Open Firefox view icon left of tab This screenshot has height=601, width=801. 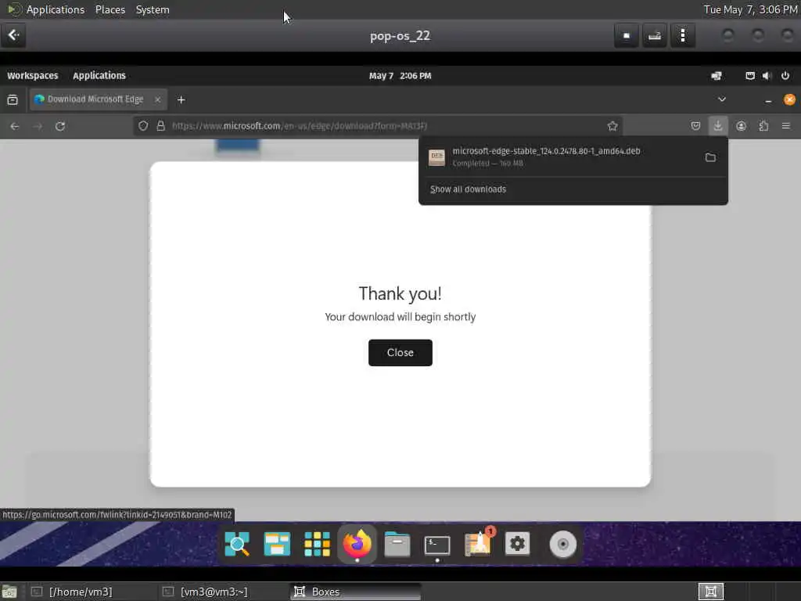tap(13, 99)
